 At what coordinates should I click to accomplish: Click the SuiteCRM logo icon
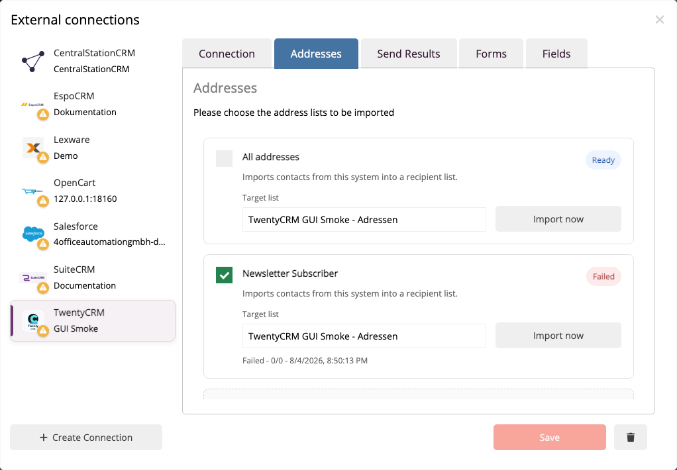point(33,277)
